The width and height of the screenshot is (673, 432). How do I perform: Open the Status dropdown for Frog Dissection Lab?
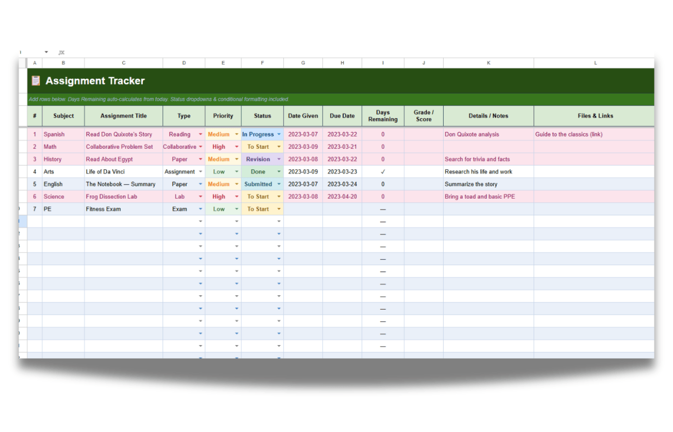pos(279,196)
